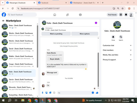Screen dimensions: 137x103
Task: Send a thumbs-up like
Action: (97, 93)
